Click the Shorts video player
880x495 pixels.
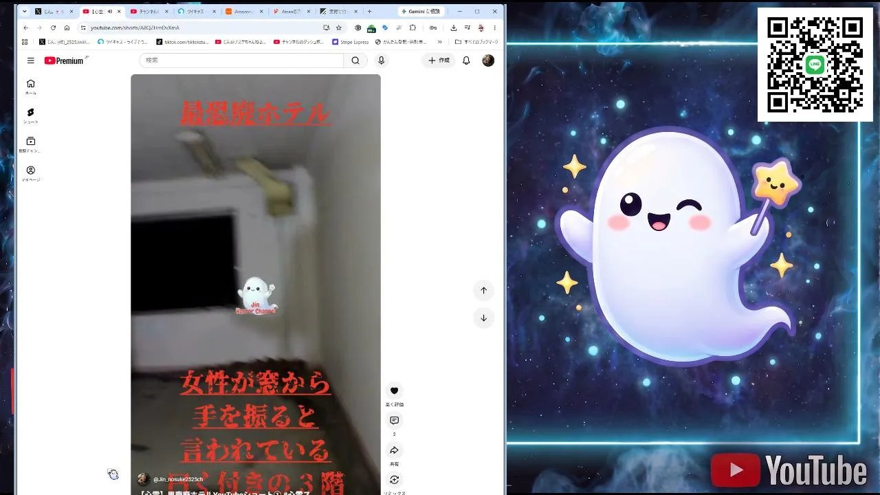[x=256, y=285]
